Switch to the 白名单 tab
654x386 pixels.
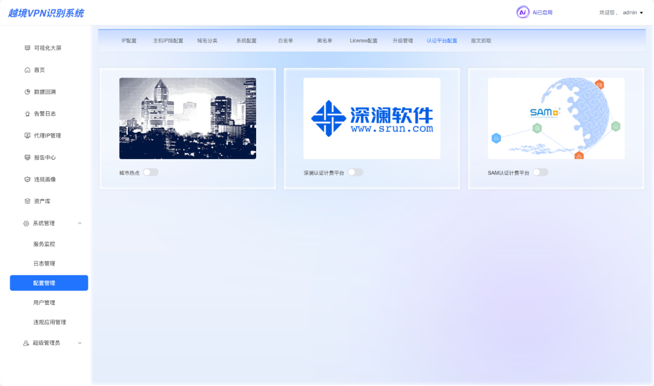pyautogui.click(x=286, y=41)
